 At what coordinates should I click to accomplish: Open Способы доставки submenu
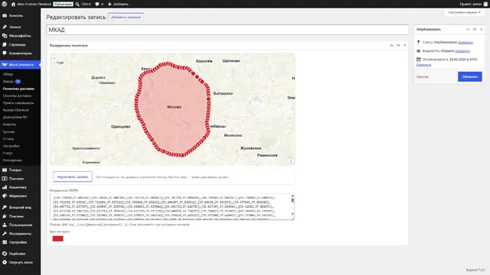pos(17,95)
